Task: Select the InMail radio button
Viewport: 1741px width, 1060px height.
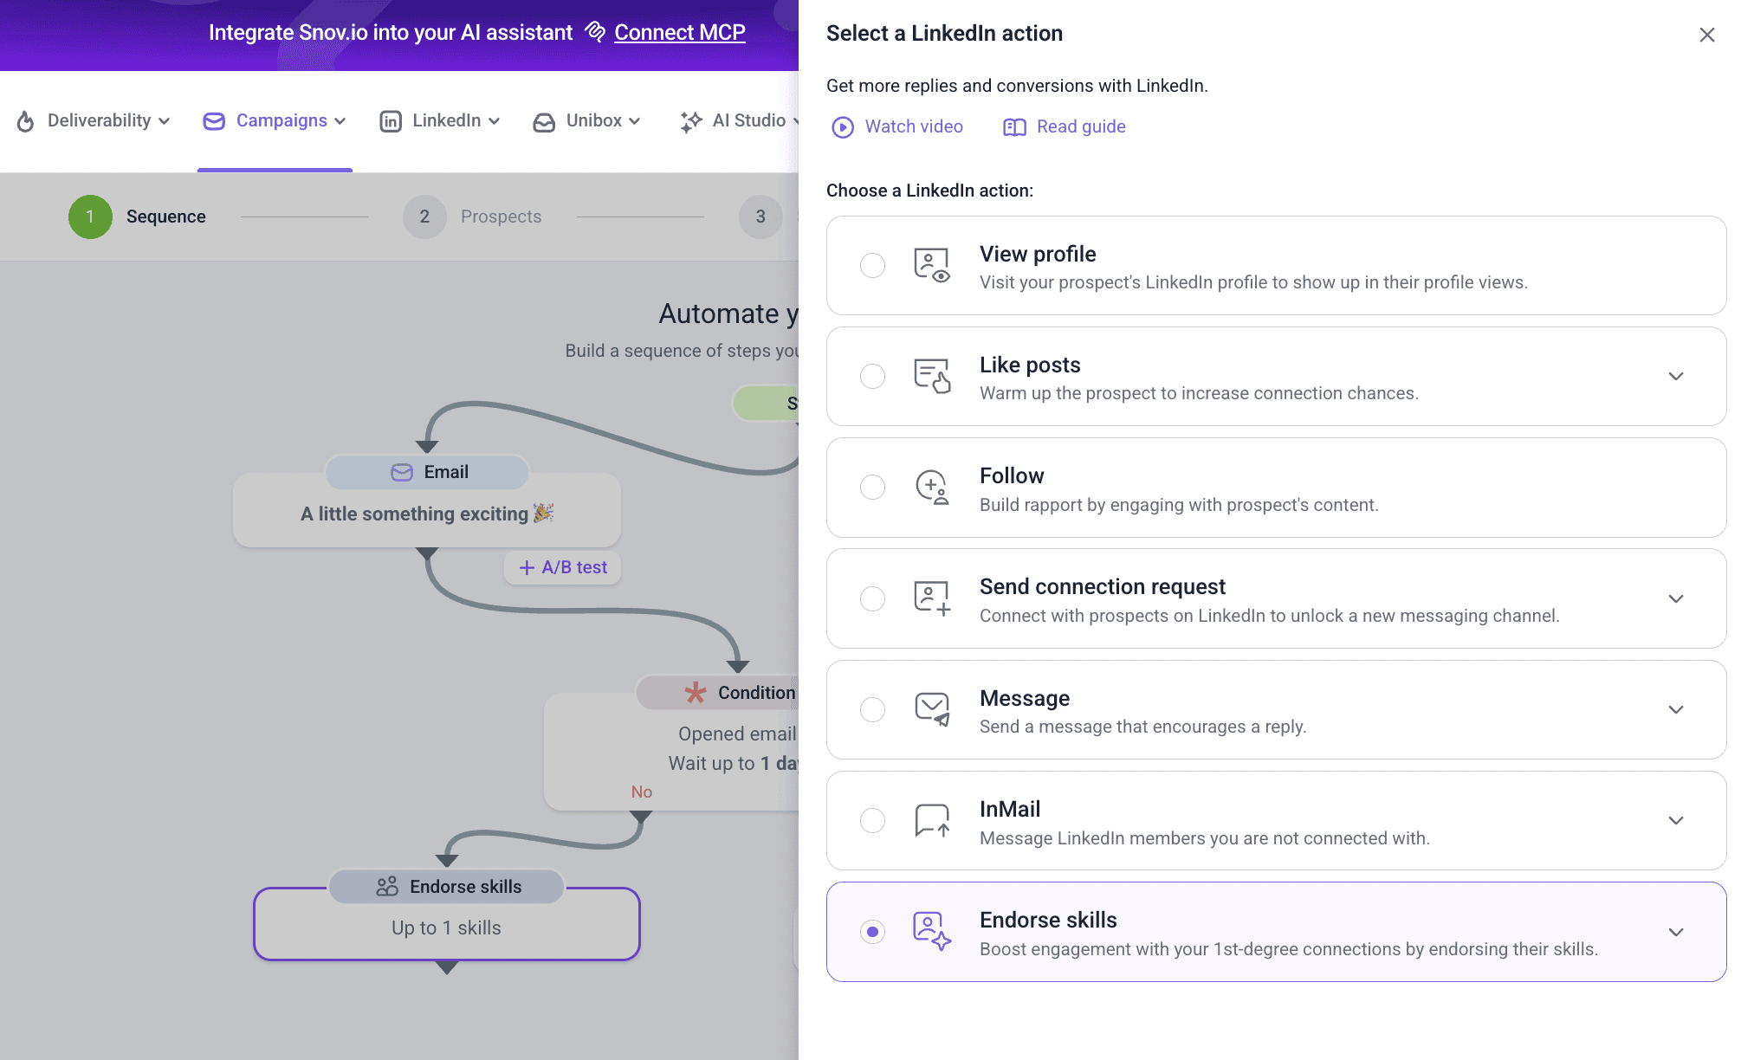Action: pyautogui.click(x=872, y=820)
